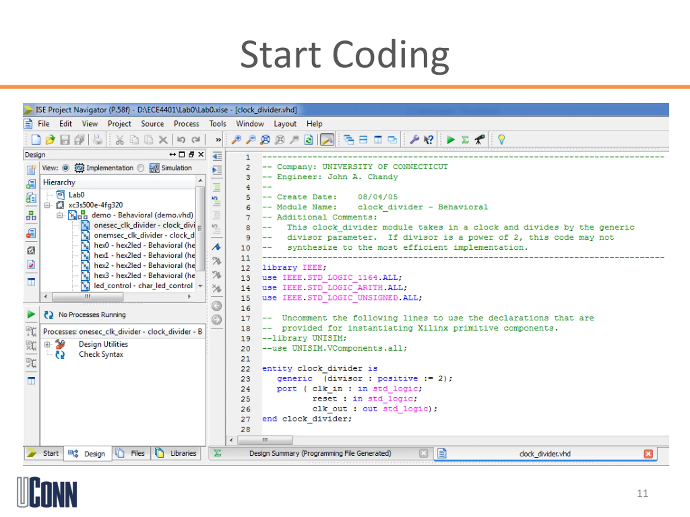Cut selection with the scissors icon
This screenshot has height=517, width=690.
click(119, 139)
